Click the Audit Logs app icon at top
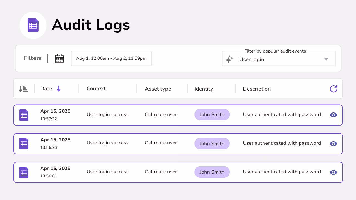This screenshot has width=356, height=200. (33, 25)
